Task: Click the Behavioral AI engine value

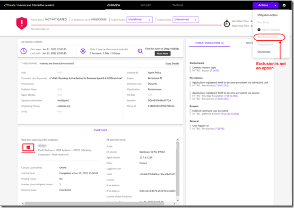Action: [x=154, y=78]
